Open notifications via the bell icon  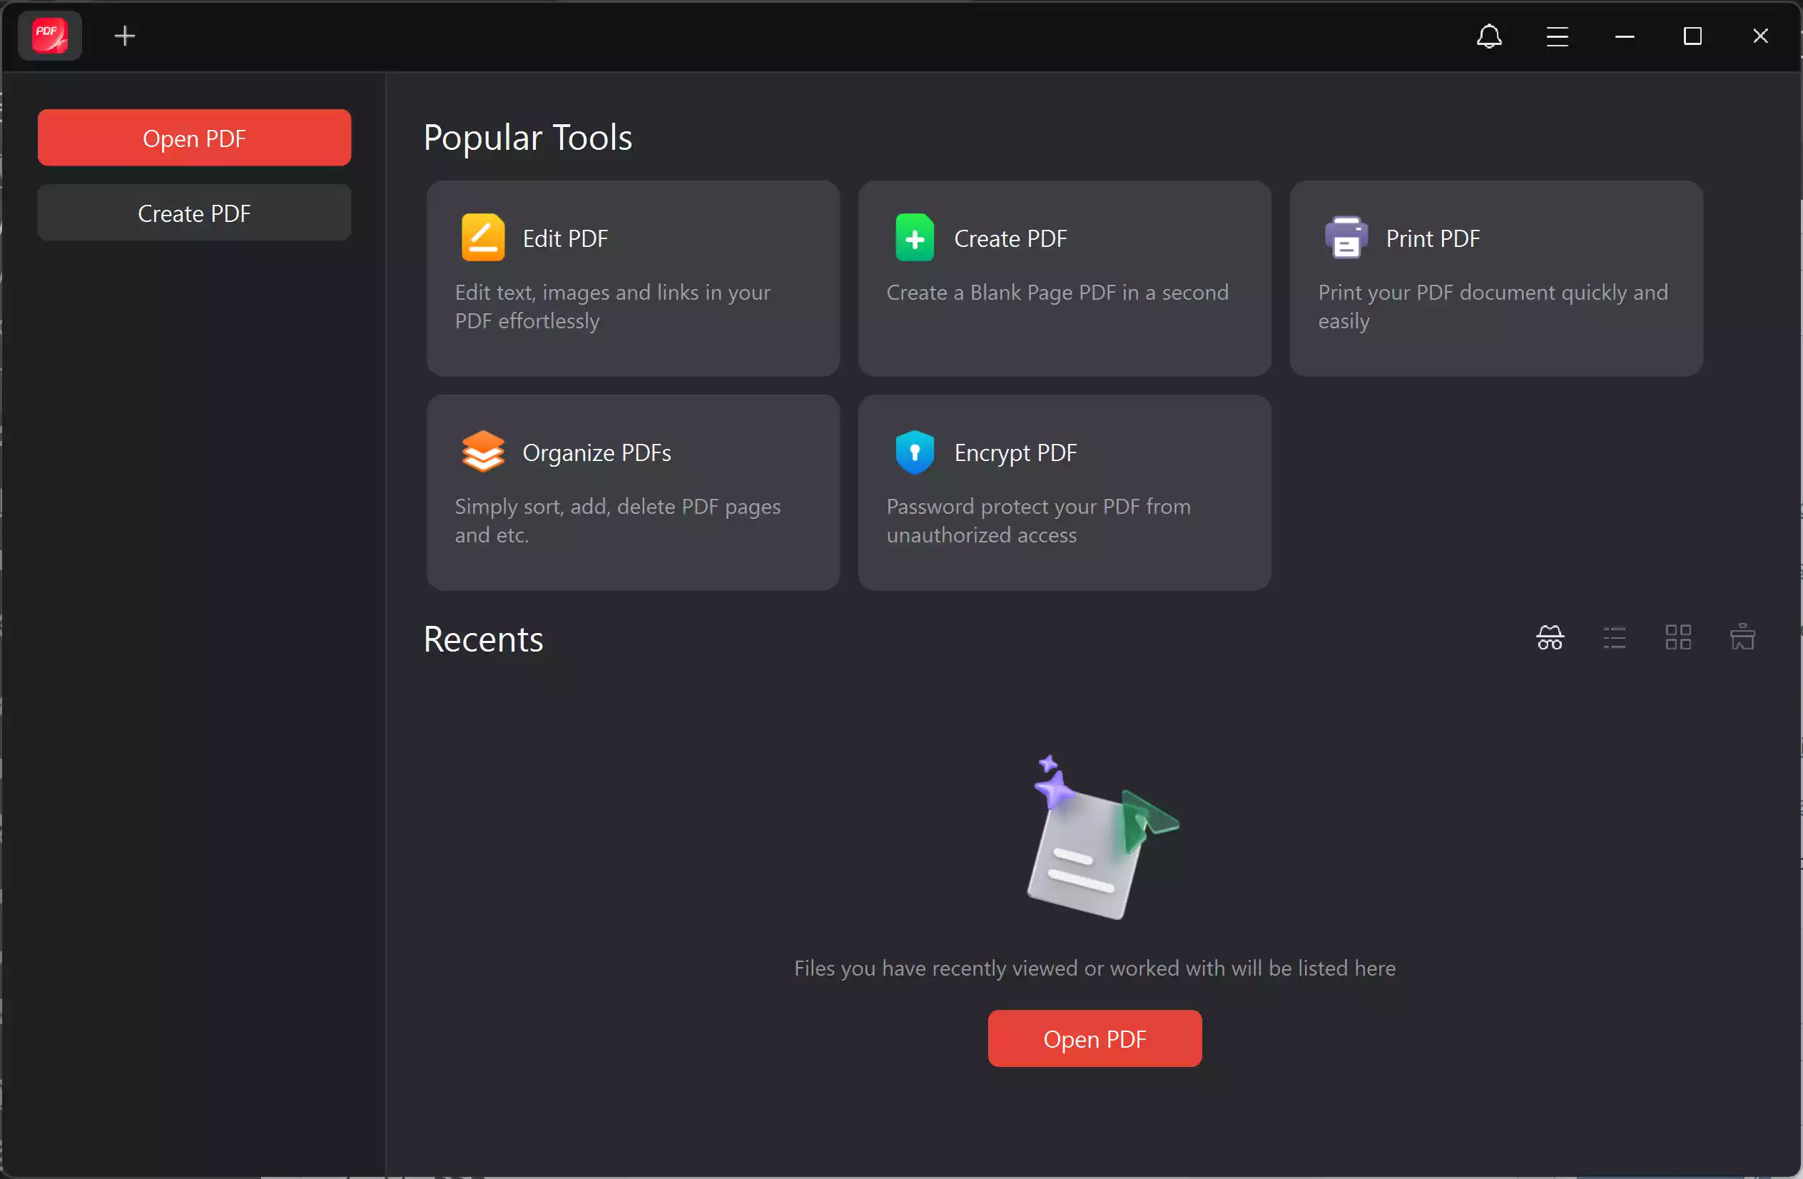coord(1489,36)
